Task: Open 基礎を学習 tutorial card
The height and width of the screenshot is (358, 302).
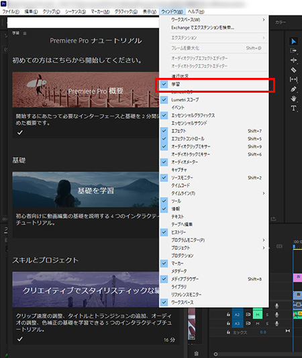Action: tap(85, 189)
